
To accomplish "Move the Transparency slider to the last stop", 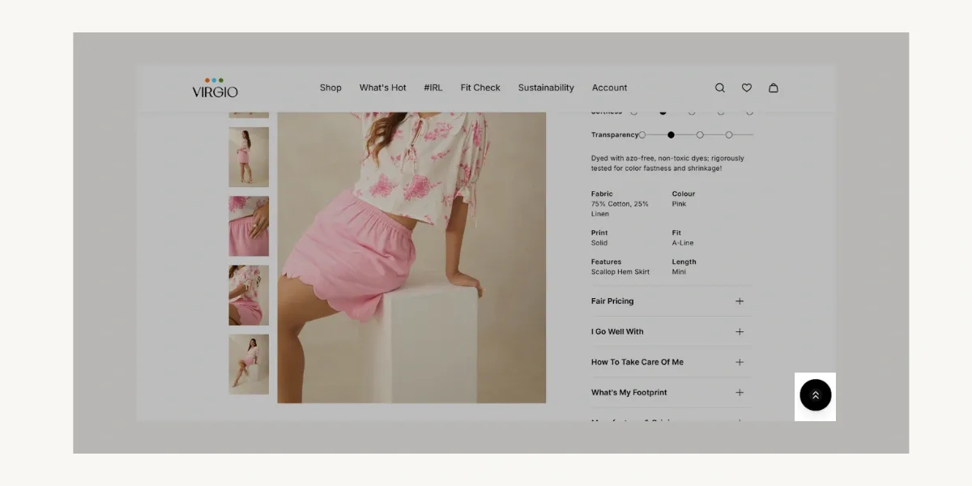I will (728, 134).
